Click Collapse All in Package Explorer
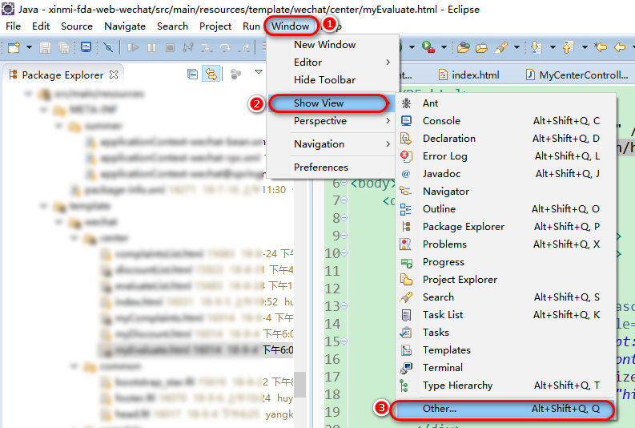Image resolution: width=635 pixels, height=428 pixels. [x=193, y=75]
